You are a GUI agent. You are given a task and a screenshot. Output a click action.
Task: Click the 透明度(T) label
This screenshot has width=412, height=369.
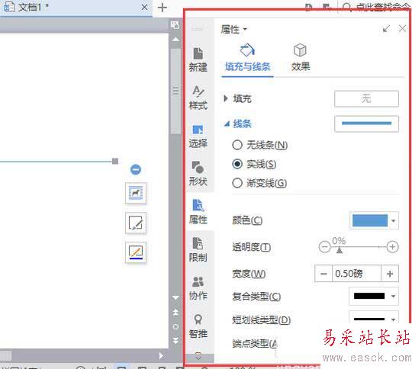pos(251,247)
